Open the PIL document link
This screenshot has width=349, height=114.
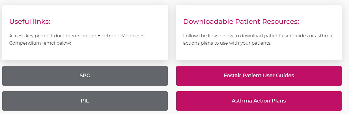click(x=85, y=101)
